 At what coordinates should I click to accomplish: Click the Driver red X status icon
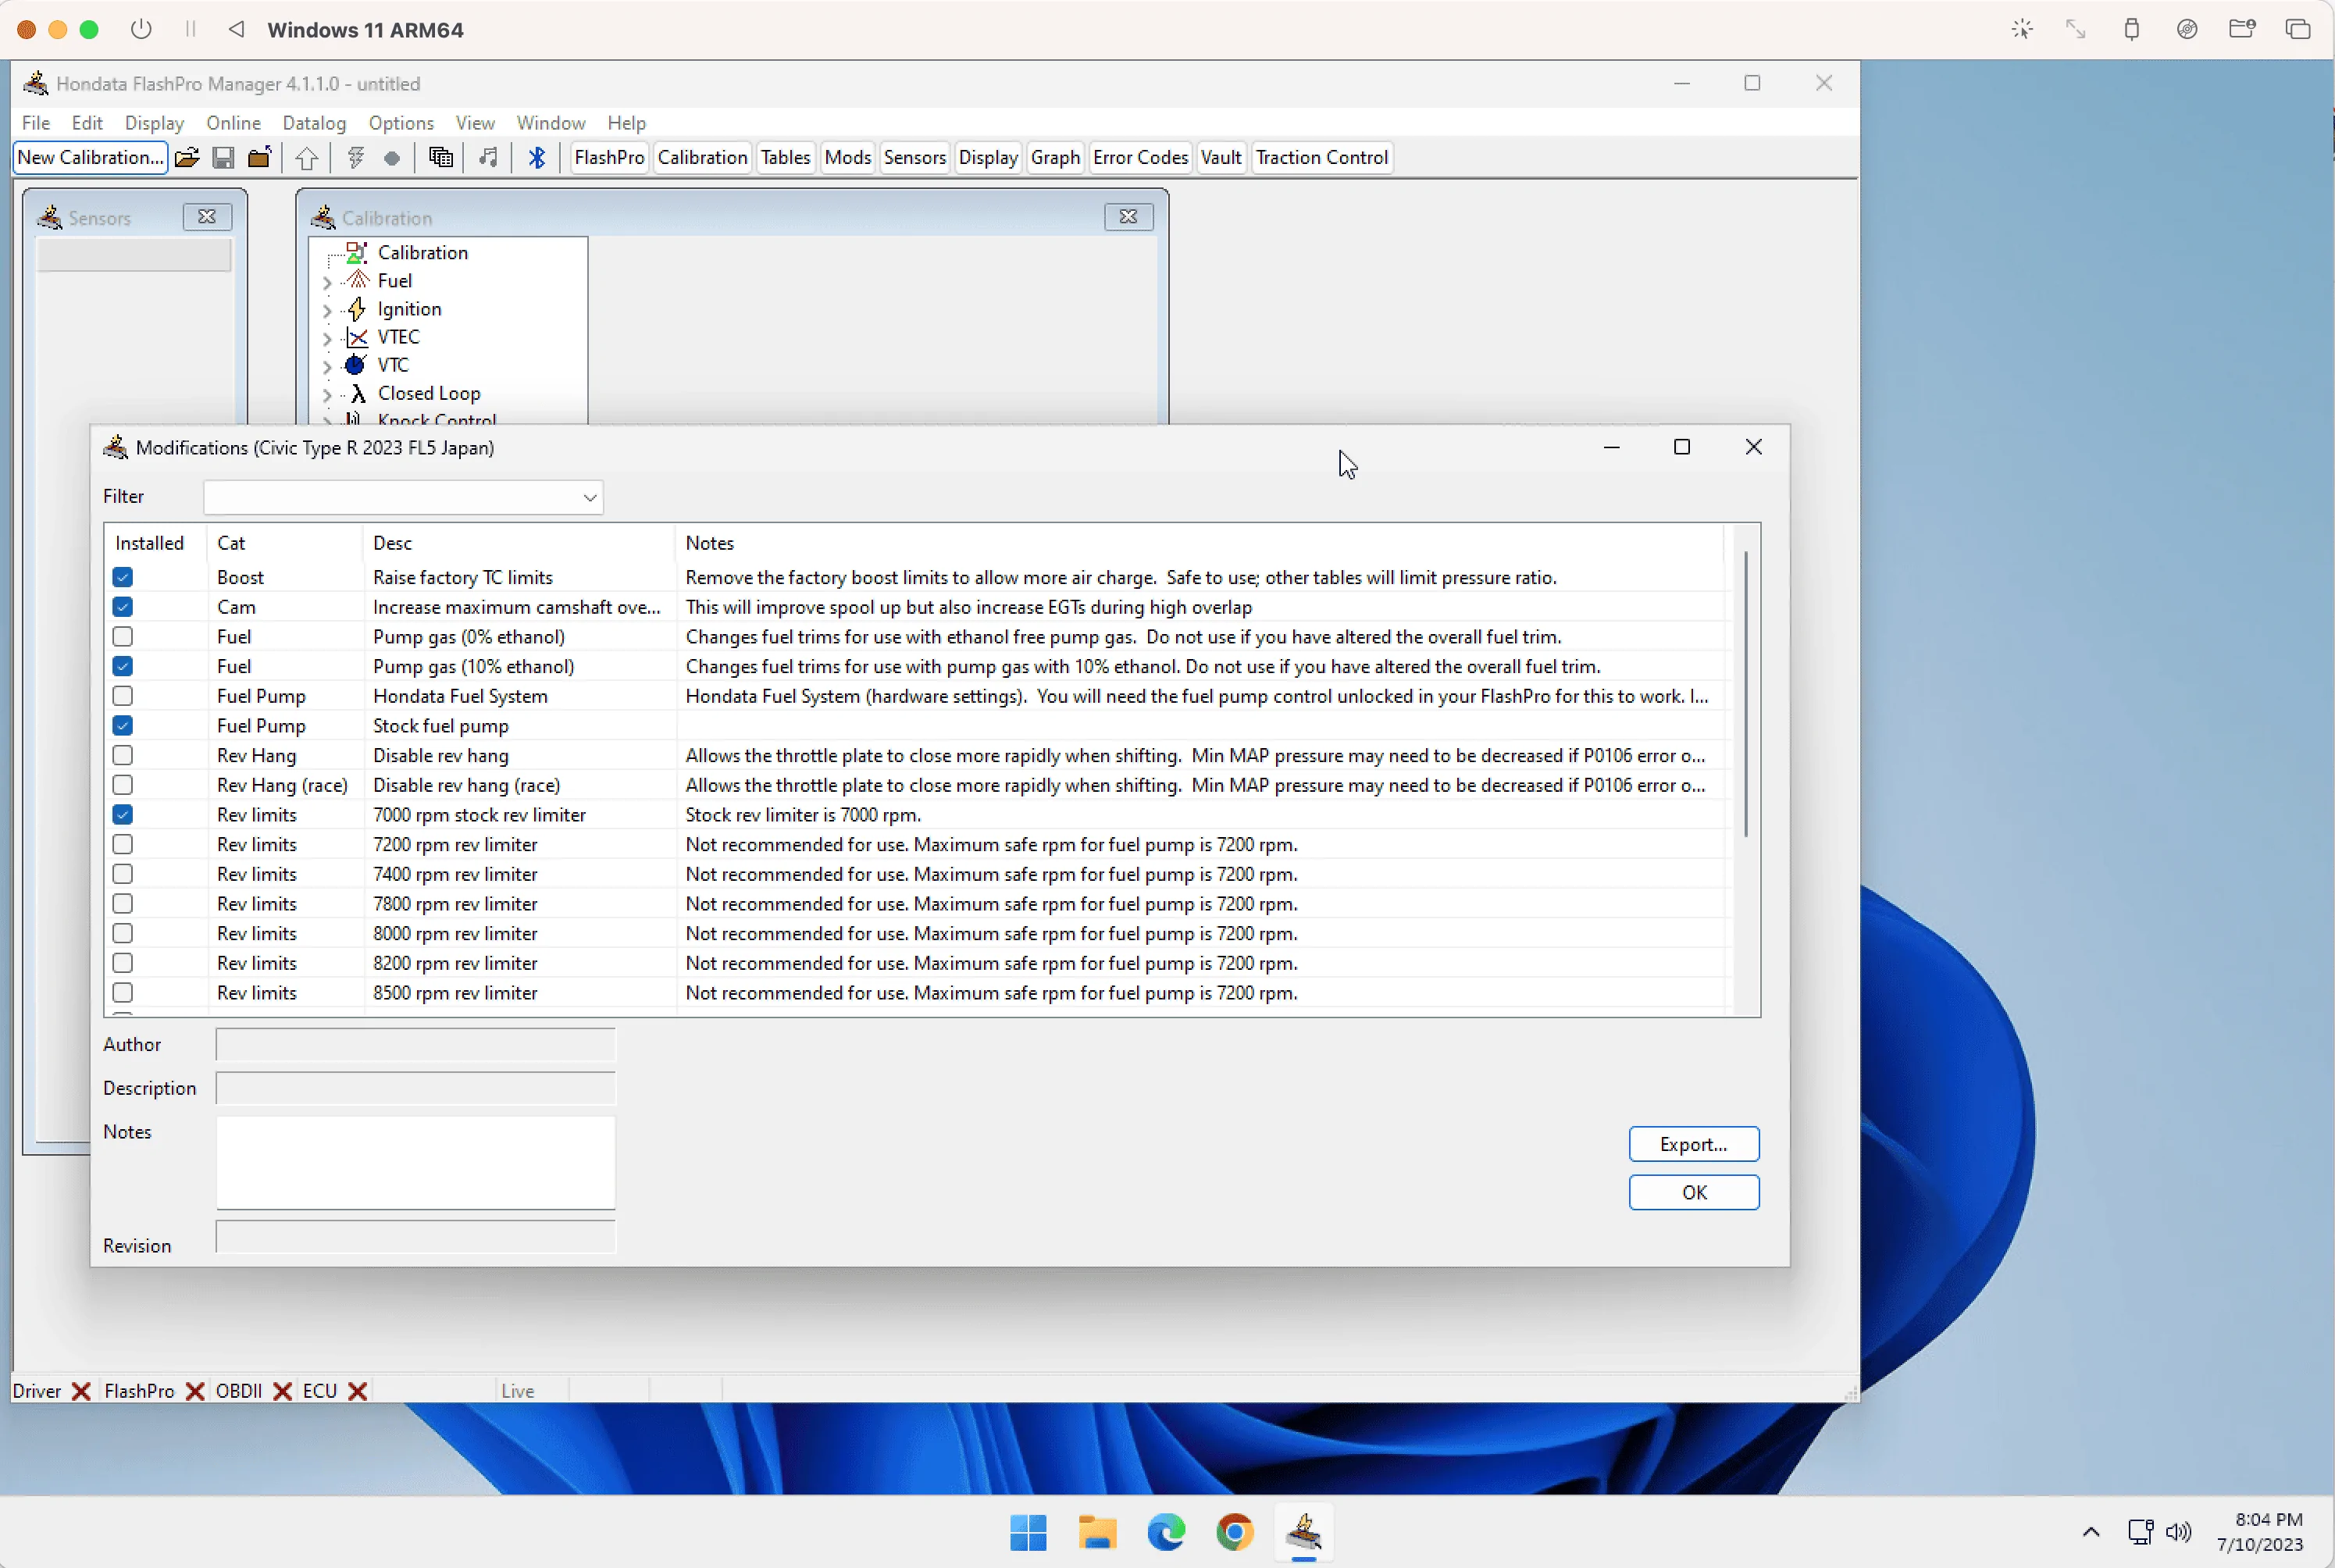[81, 1391]
